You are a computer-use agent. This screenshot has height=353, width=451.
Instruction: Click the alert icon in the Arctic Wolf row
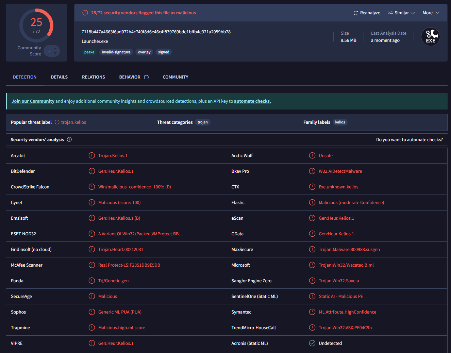pyautogui.click(x=312, y=155)
